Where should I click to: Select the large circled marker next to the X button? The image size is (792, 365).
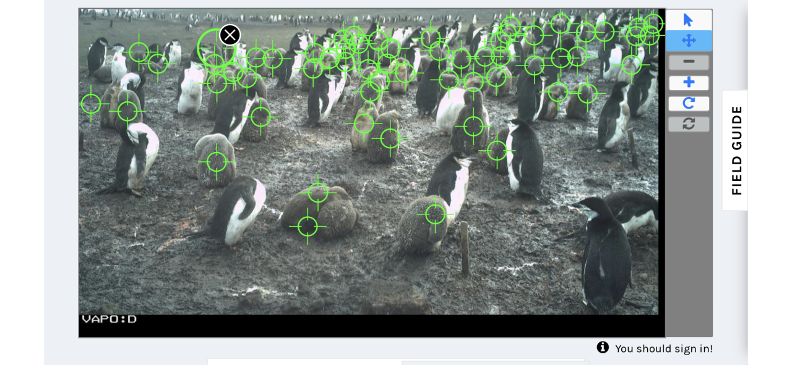pos(215,47)
